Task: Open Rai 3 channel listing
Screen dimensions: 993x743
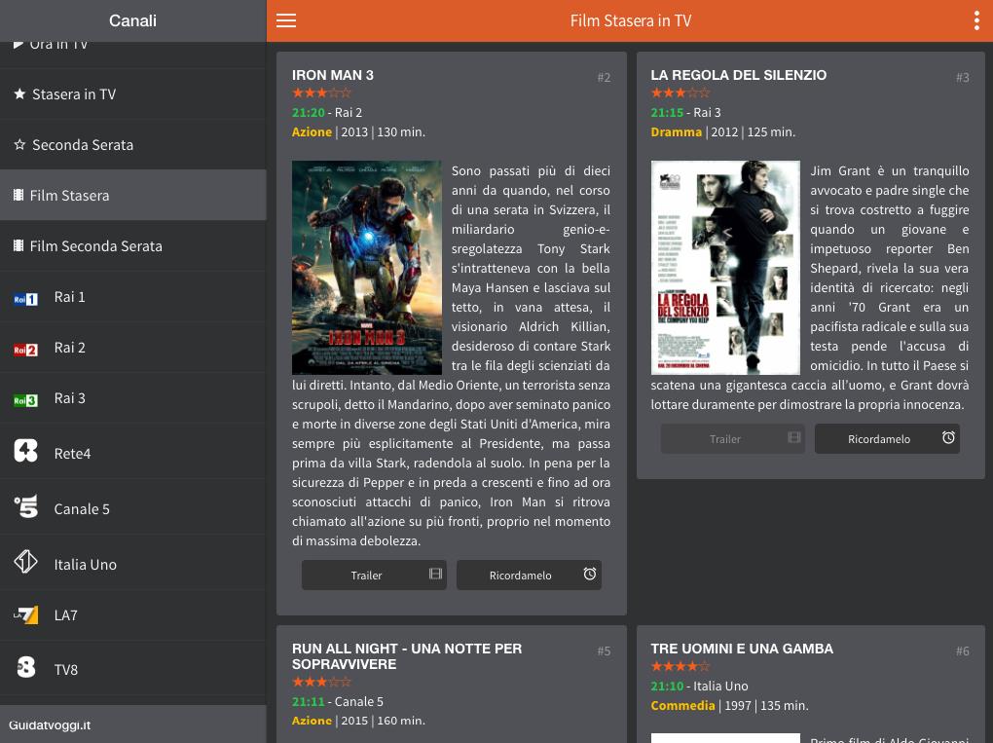Action: click(x=133, y=398)
